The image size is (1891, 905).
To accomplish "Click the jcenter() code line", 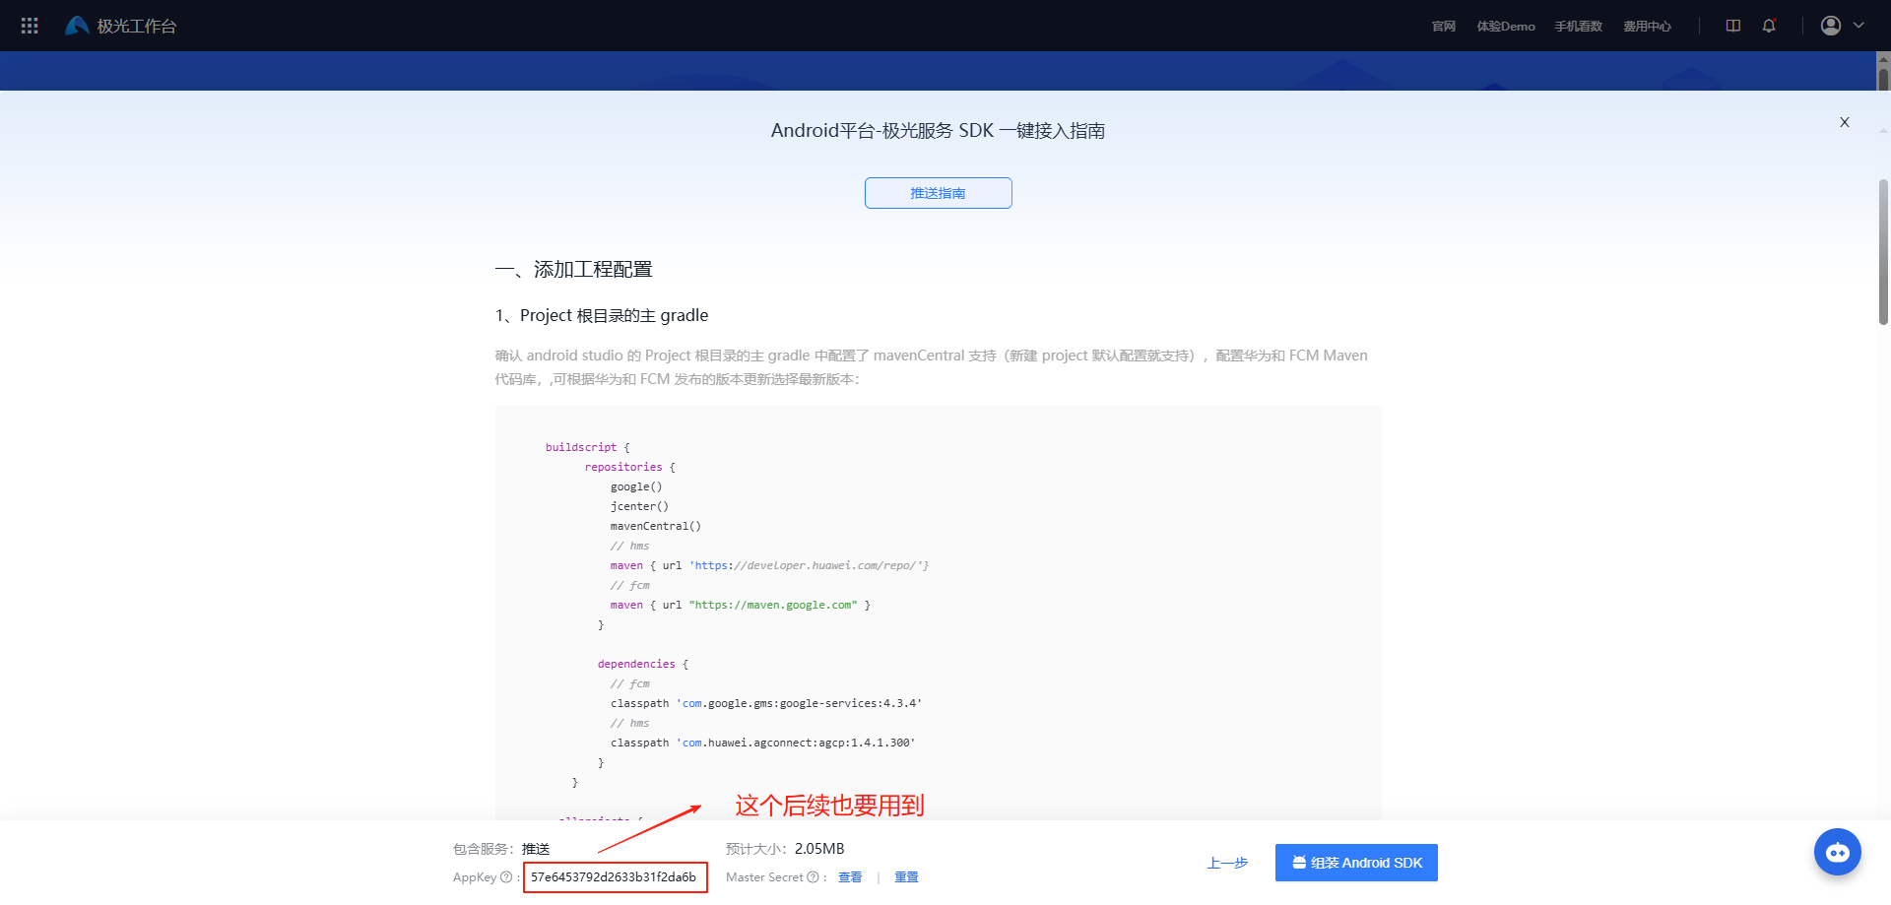I will [639, 506].
